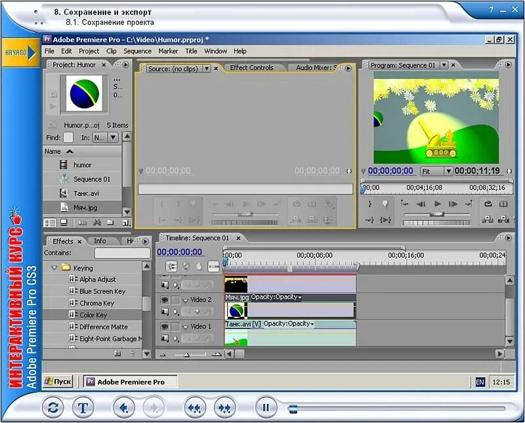
Task: Click the EN language indicator in tray
Action: coord(480,382)
